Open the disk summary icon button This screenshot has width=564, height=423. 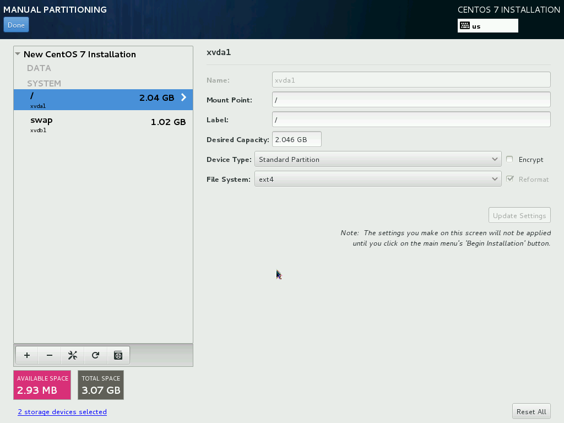click(x=118, y=355)
